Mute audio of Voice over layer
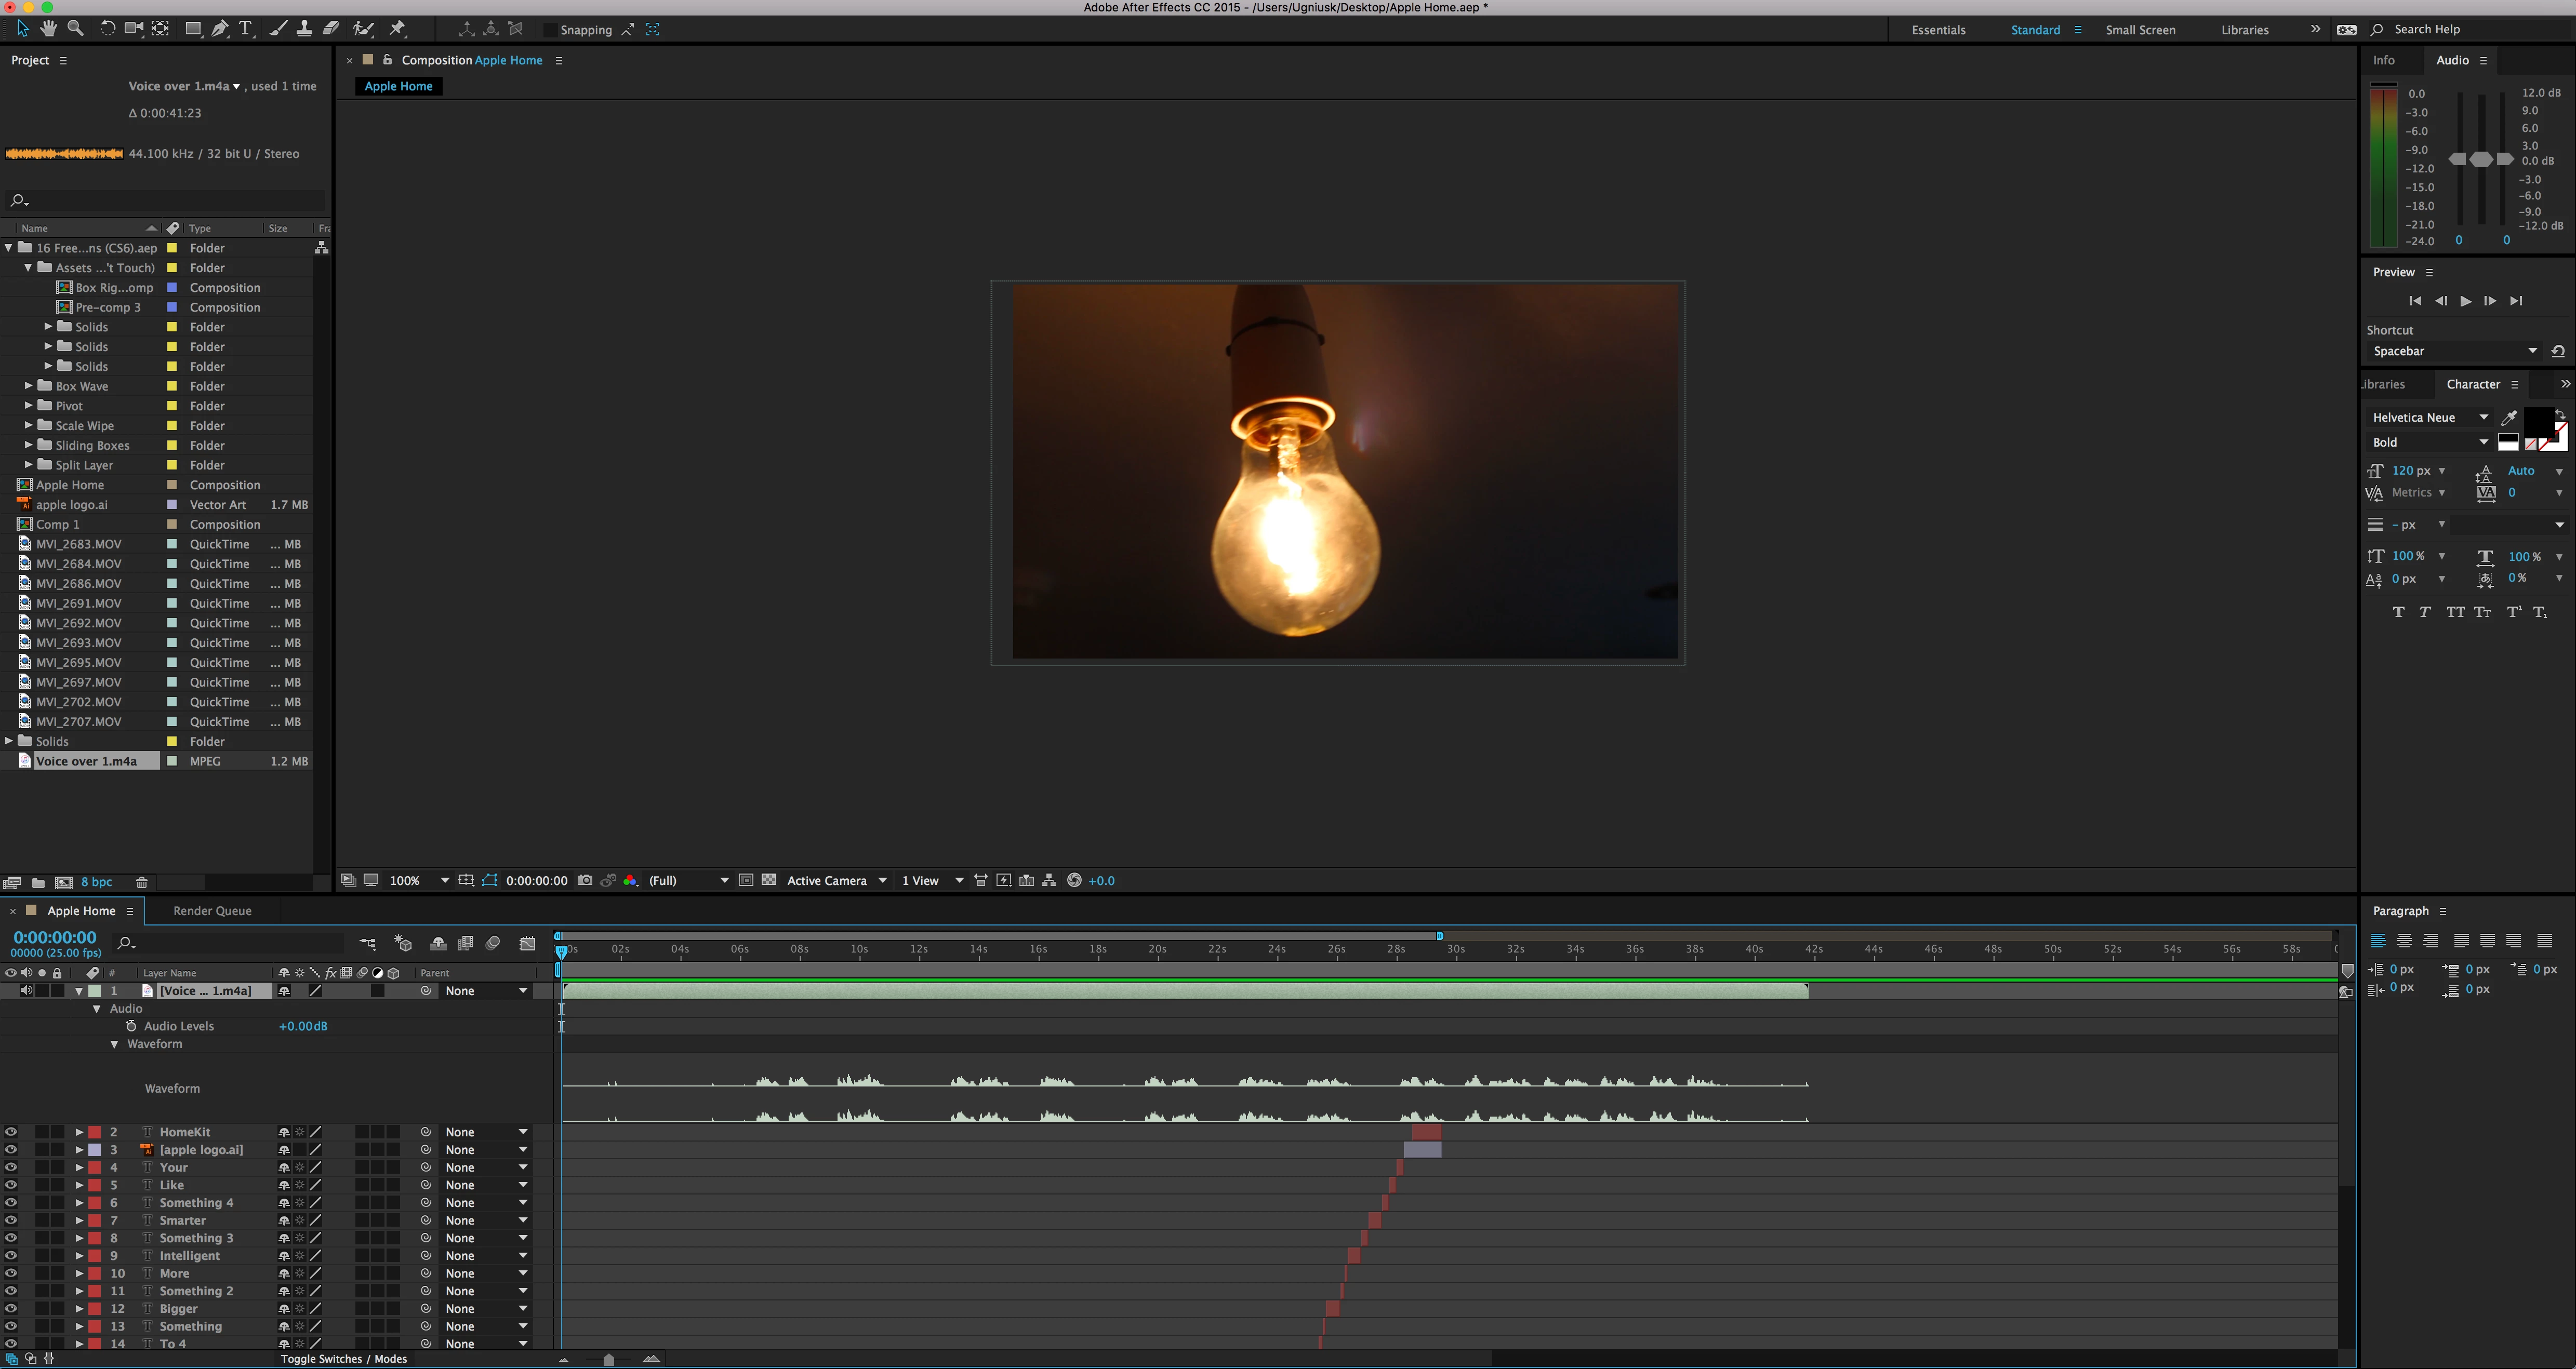This screenshot has width=2576, height=1369. [26, 990]
